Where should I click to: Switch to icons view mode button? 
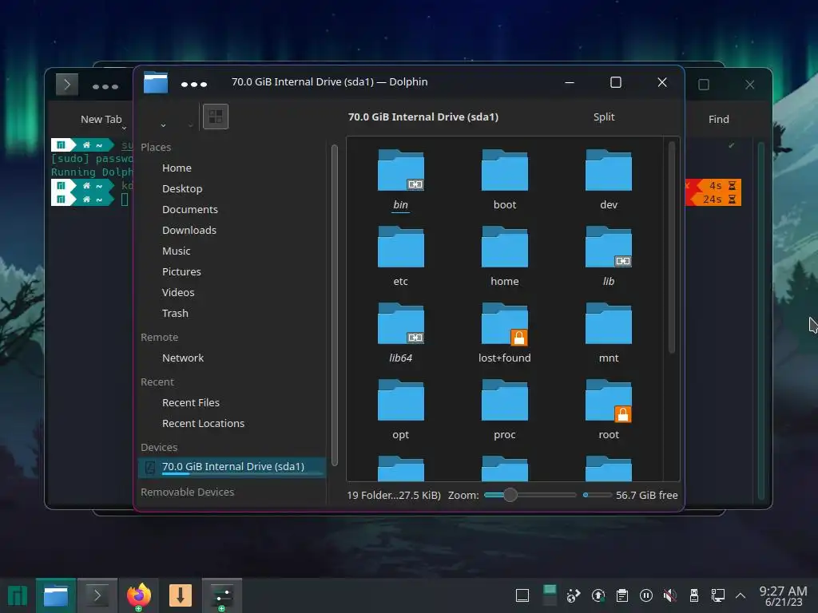pos(216,117)
